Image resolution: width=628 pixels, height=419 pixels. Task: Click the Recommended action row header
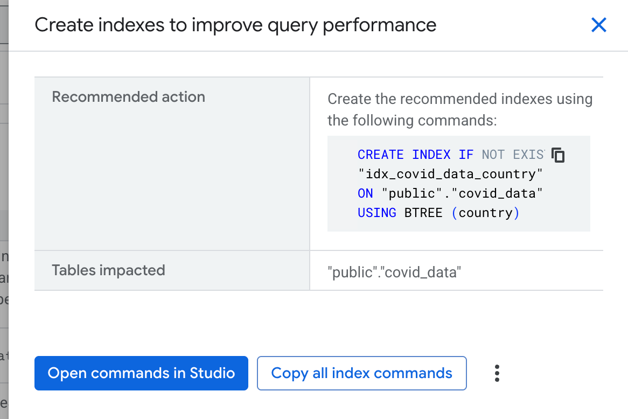(x=128, y=97)
